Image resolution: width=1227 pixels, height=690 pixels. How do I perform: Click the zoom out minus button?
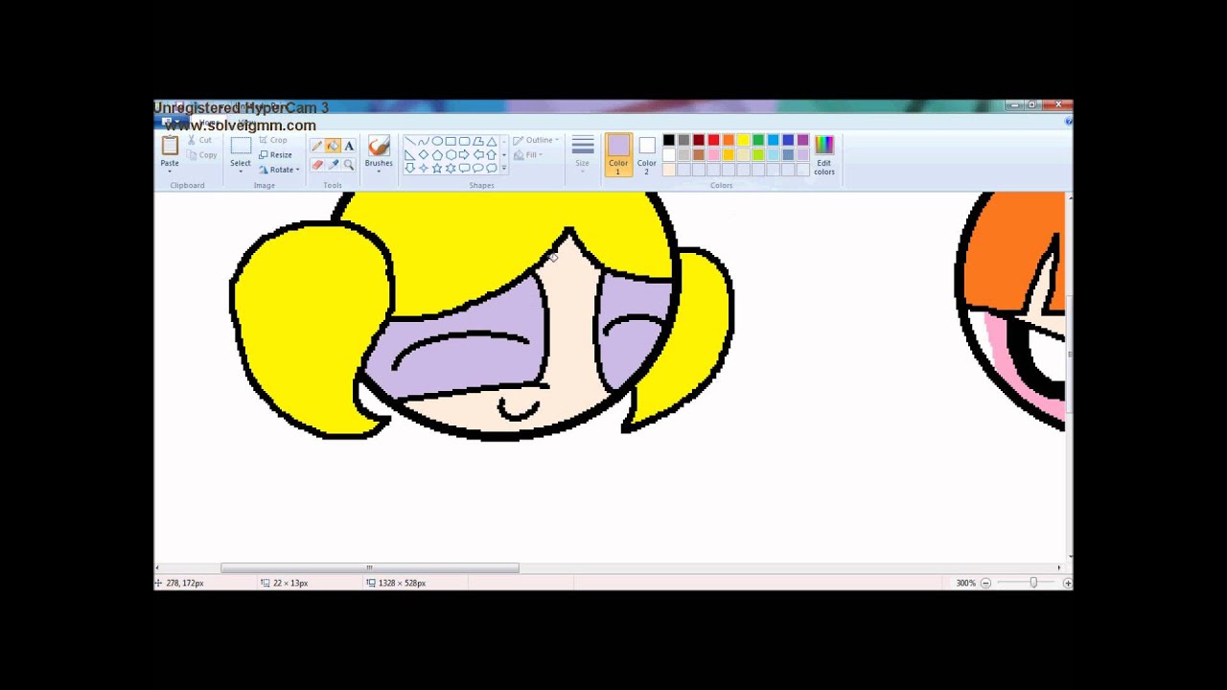coord(985,583)
